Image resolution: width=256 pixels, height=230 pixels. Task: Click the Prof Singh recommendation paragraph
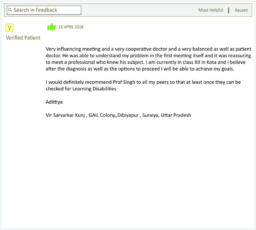[x=143, y=86]
